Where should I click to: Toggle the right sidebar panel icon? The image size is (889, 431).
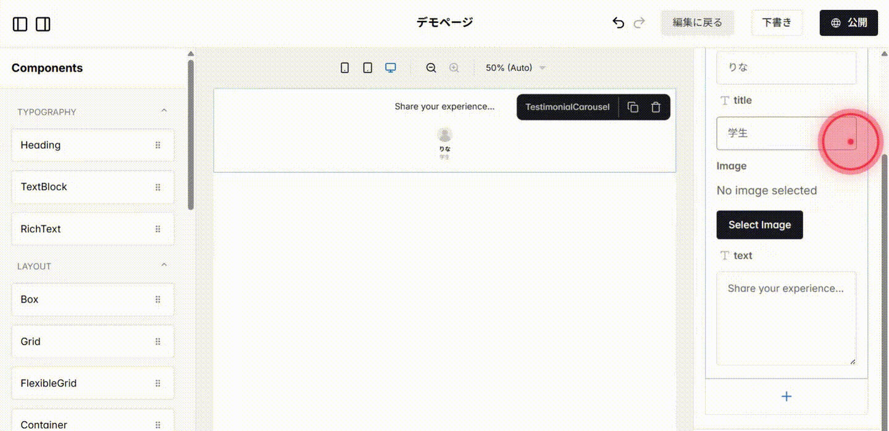tap(43, 23)
